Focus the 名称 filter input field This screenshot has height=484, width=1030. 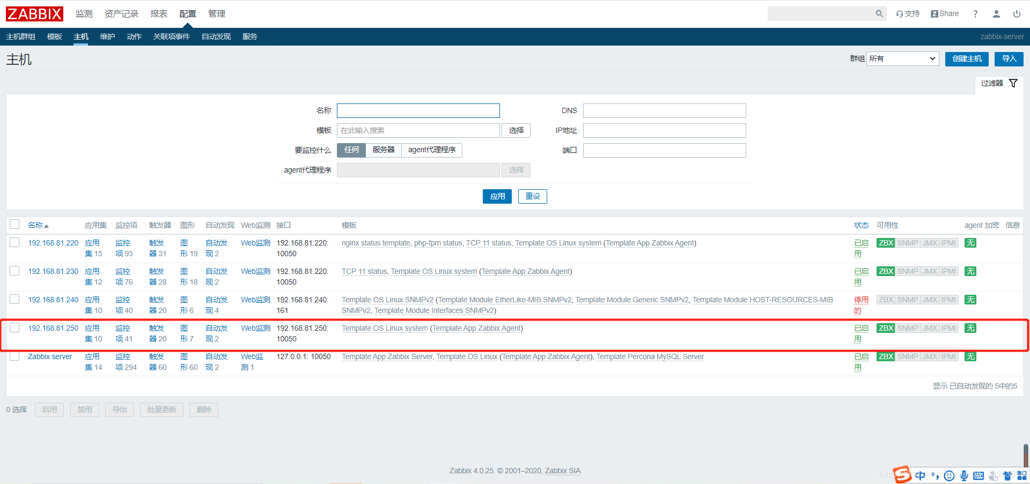418,110
